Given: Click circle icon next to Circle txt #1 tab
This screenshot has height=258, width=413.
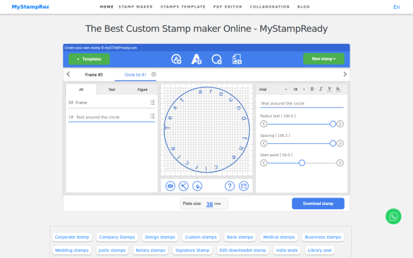Looking at the screenshot, I should [153, 74].
